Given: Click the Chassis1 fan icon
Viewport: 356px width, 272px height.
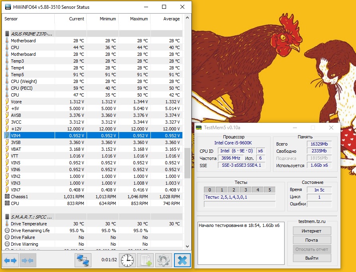Looking at the screenshot, I should (7, 197).
